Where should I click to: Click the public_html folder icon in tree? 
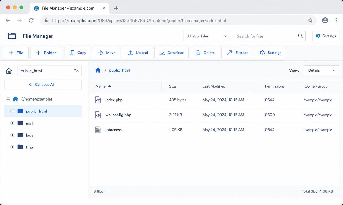coord(20,111)
